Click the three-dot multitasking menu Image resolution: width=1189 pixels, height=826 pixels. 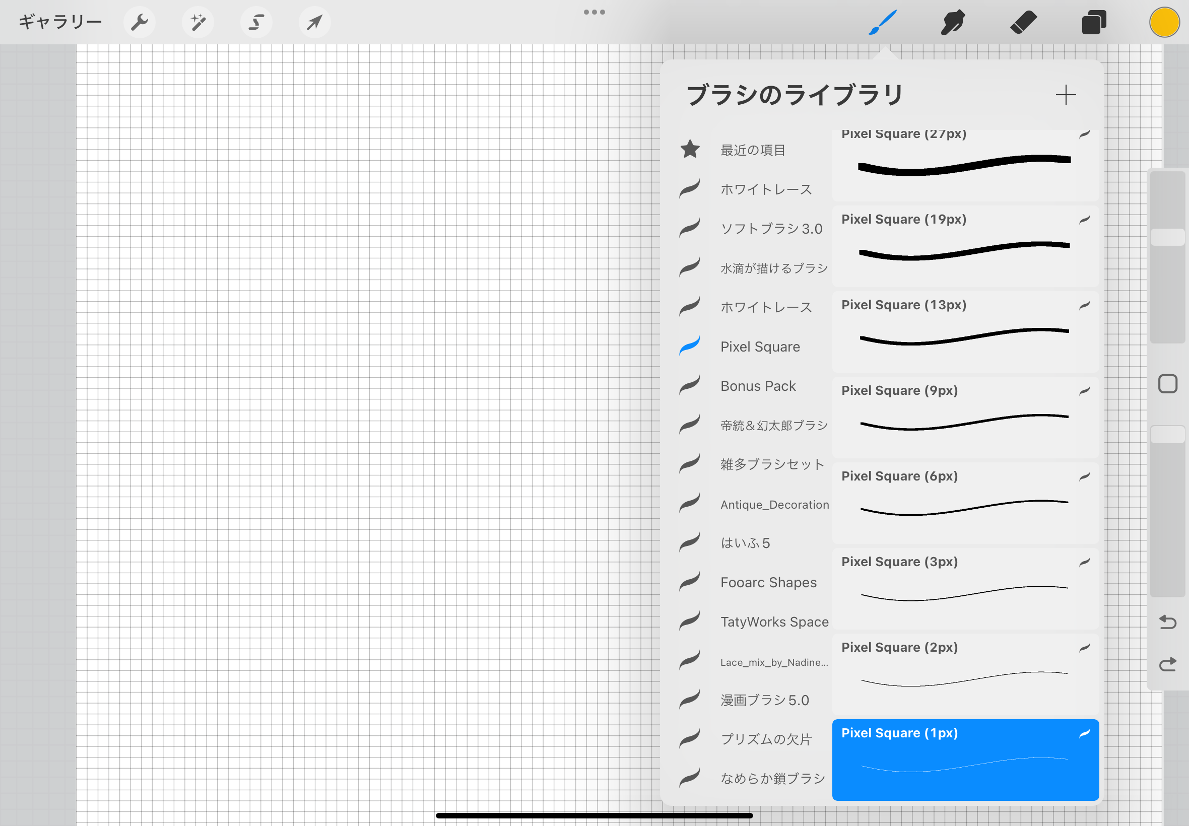click(x=594, y=12)
